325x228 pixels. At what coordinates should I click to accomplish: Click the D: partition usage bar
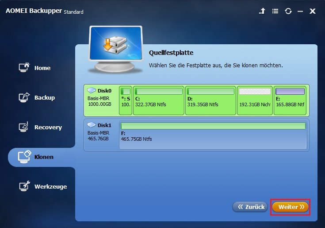point(210,91)
